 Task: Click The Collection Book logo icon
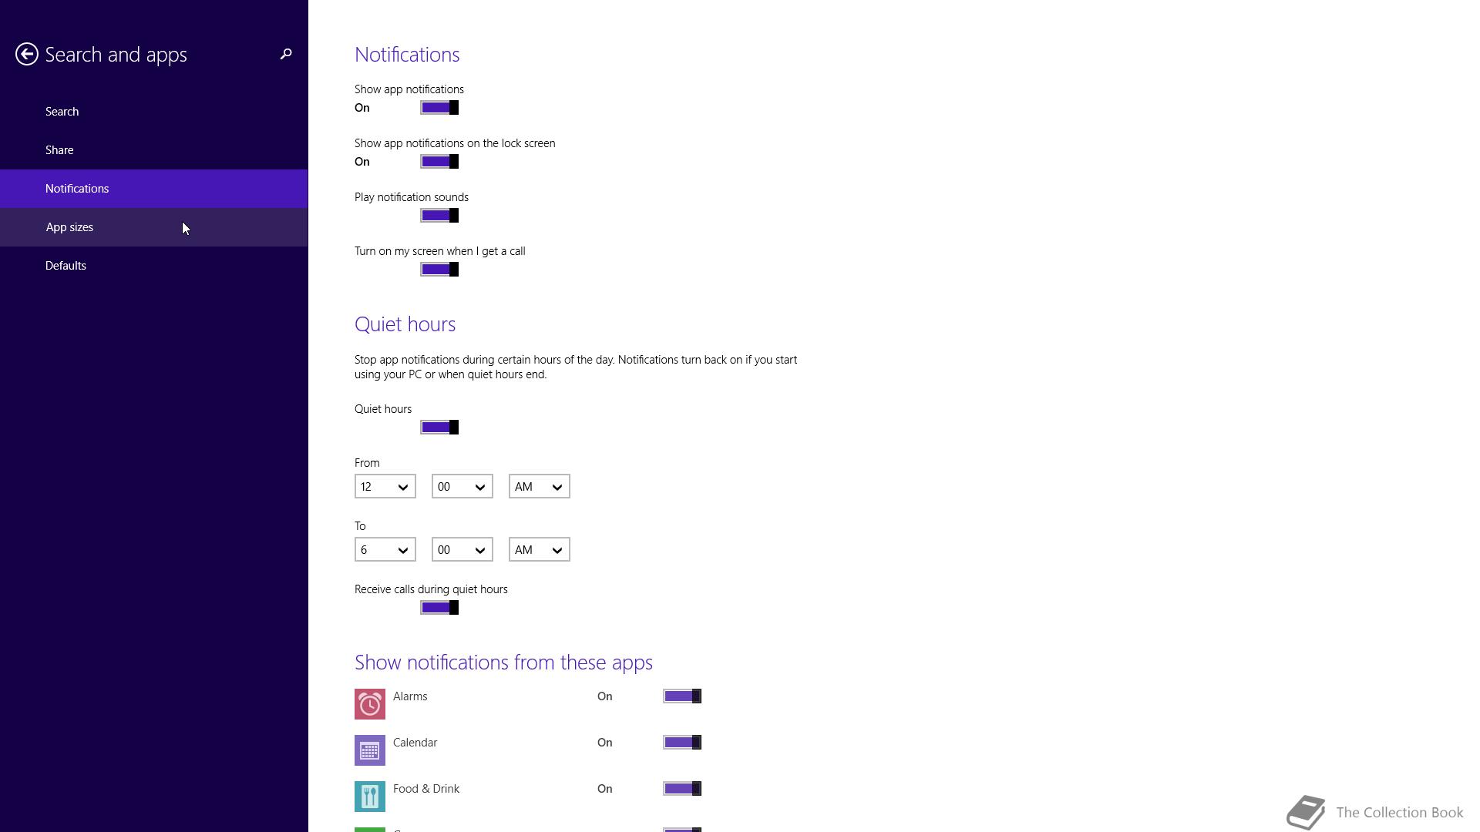coord(1307,812)
